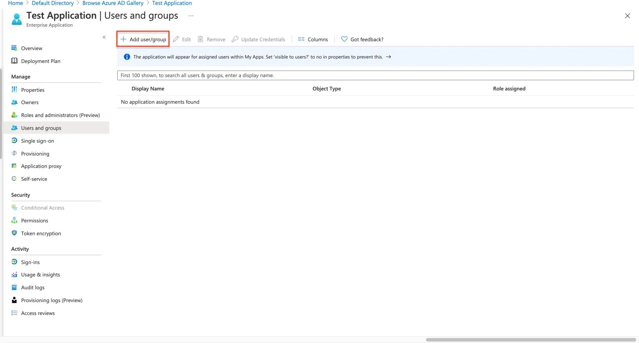Click the Deployment Plan book icon
This screenshot has width=639, height=343.
tap(14, 61)
